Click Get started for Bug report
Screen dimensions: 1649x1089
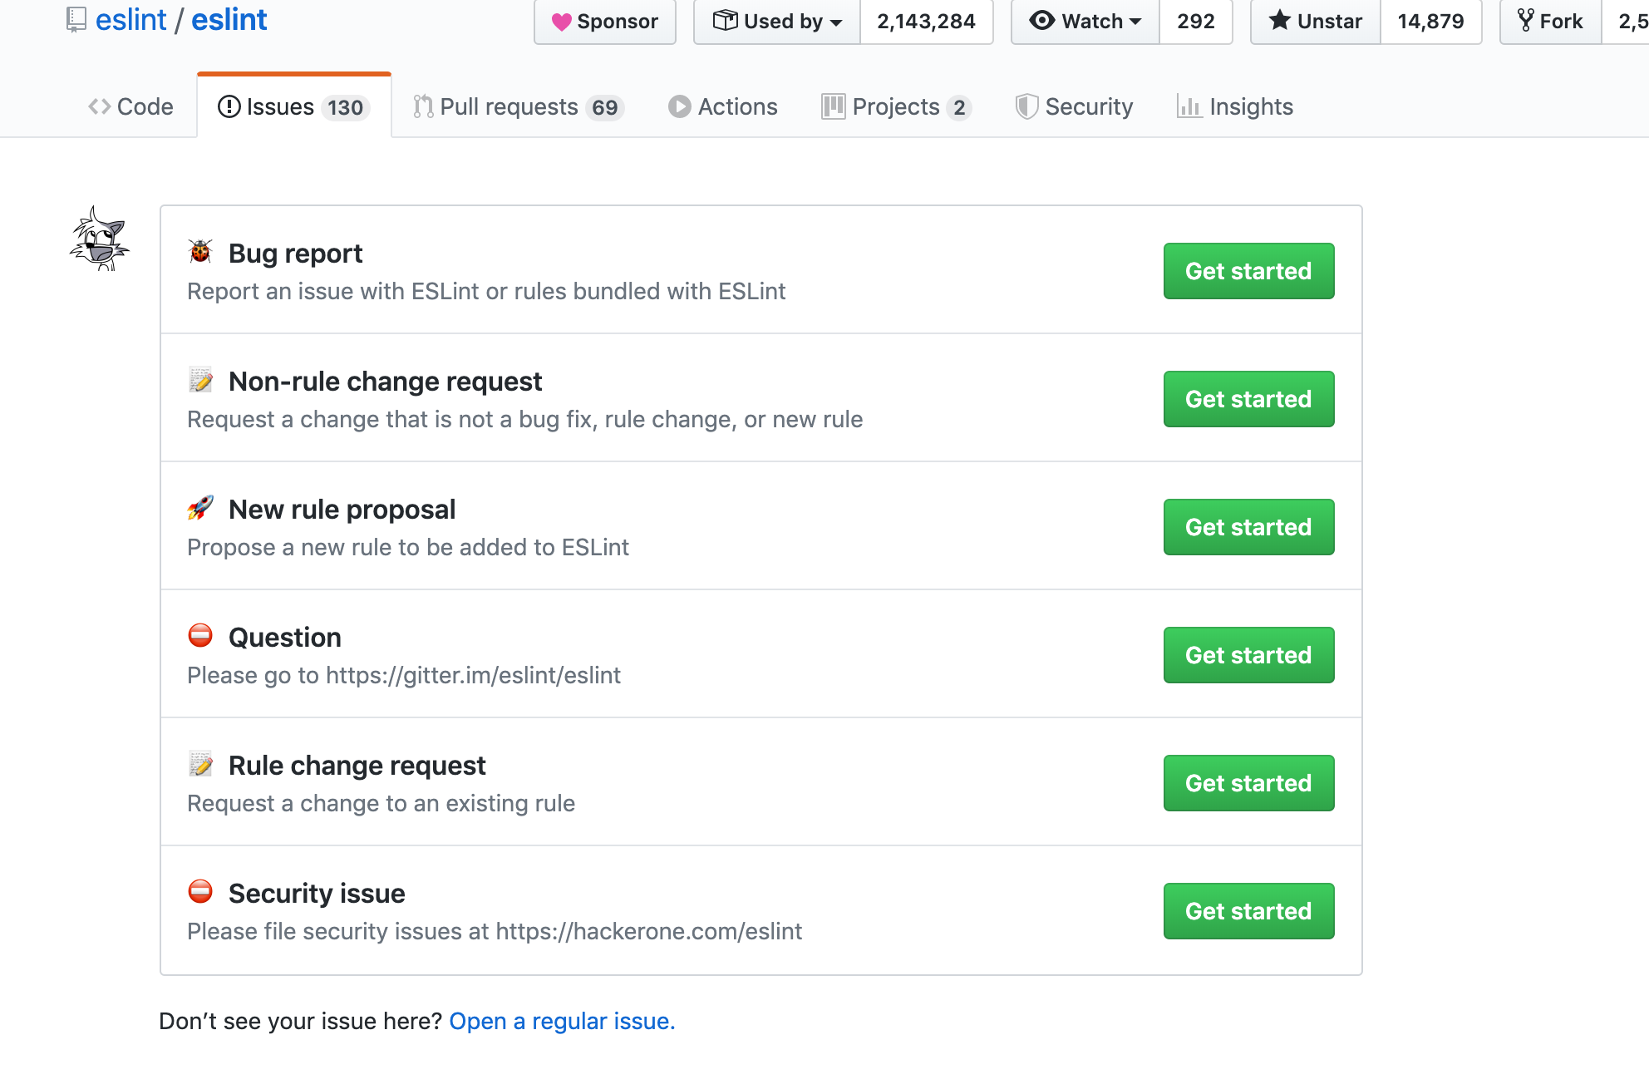(x=1248, y=271)
